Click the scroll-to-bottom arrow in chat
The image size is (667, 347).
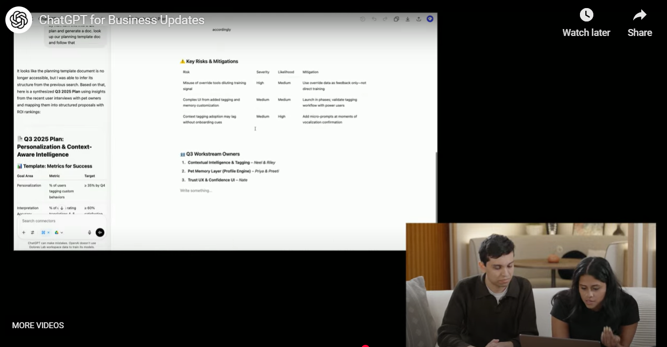tap(62, 208)
